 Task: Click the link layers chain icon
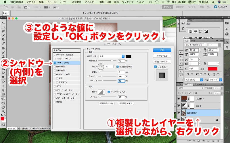pyautogui.click(x=189, y=141)
